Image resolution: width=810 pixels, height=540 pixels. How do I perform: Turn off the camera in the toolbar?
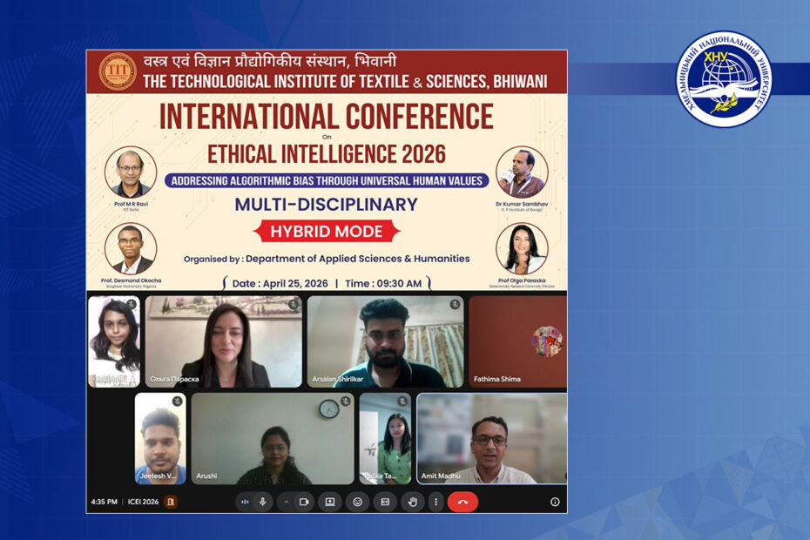pos(304,502)
